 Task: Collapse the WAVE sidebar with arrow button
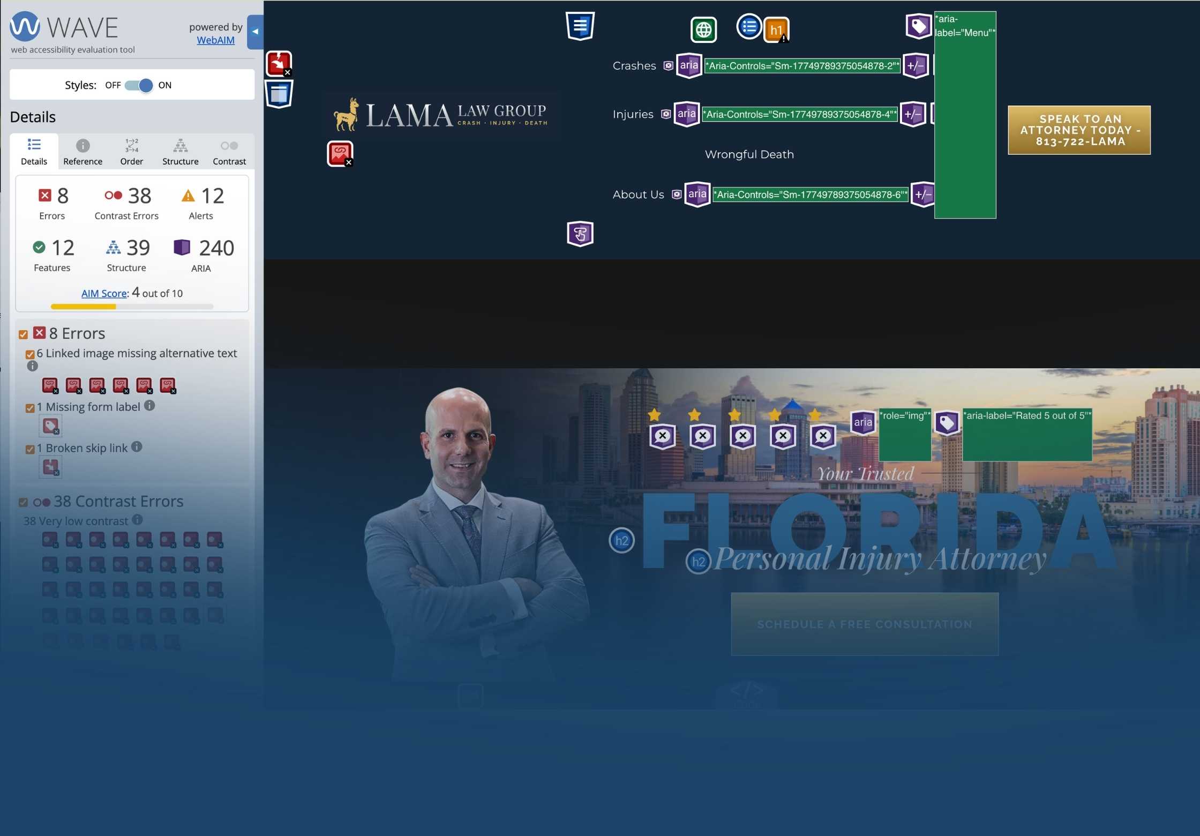coord(256,32)
